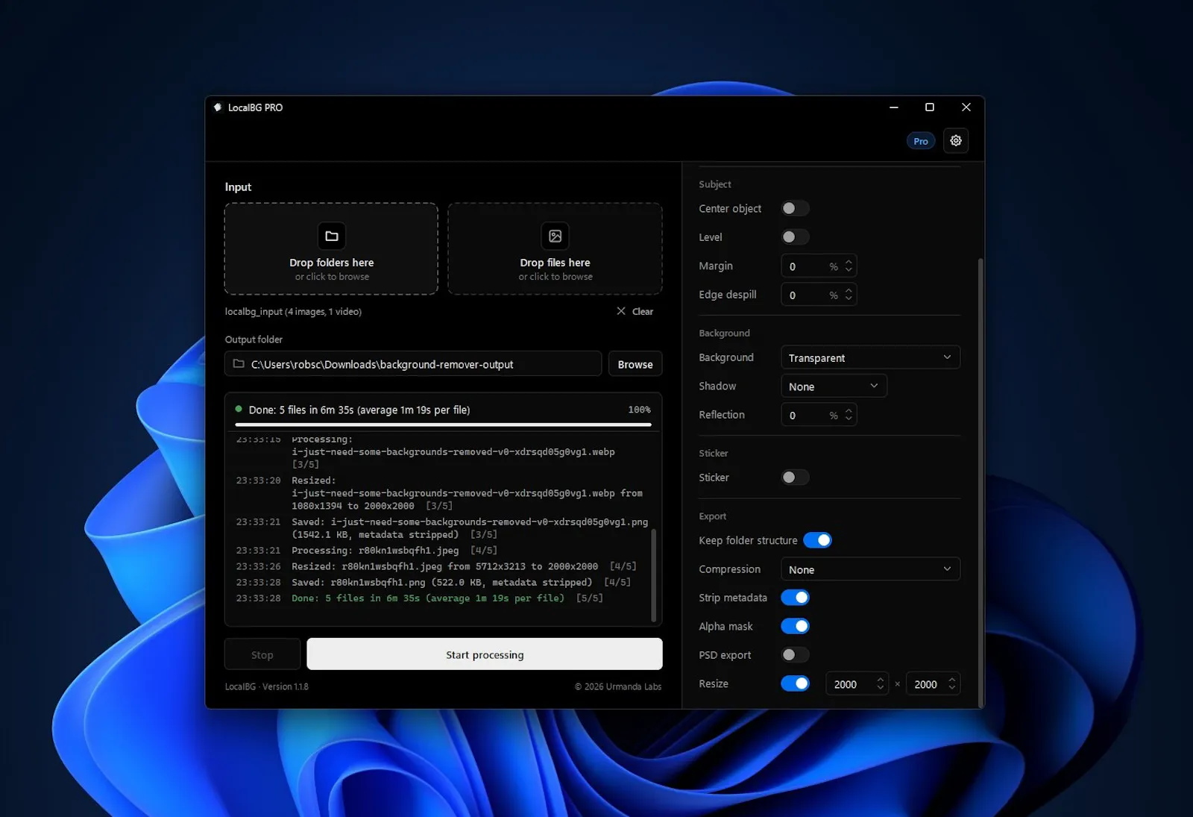
Task: Click the LocalBG PRO app logo icon
Action: tap(218, 107)
